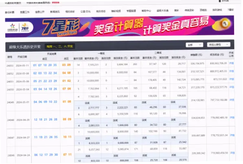Open 详情 link for draw 24050
Image resolution: width=243 pixels, height=164 pixels.
[x=232, y=87]
